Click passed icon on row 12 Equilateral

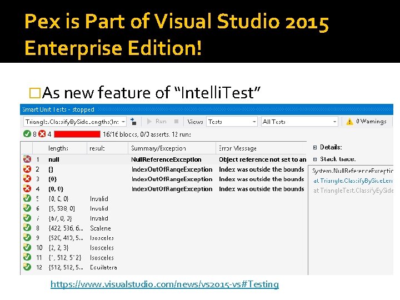pos(27,267)
